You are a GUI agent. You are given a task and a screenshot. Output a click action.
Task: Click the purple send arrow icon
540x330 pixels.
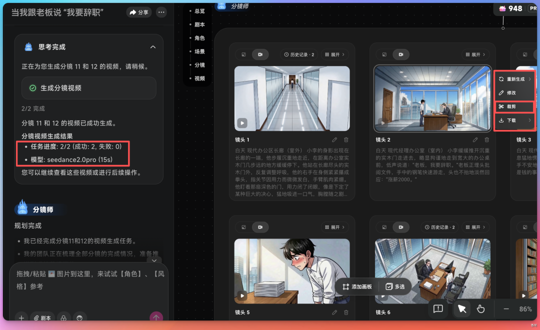click(156, 317)
